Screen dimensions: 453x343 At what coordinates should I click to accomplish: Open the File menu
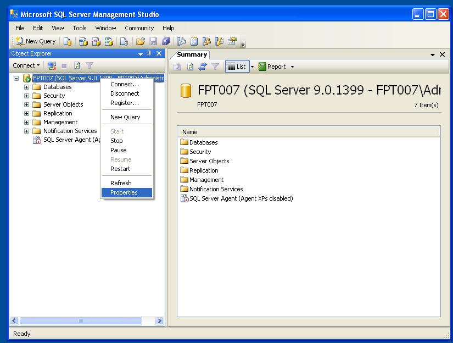20,28
